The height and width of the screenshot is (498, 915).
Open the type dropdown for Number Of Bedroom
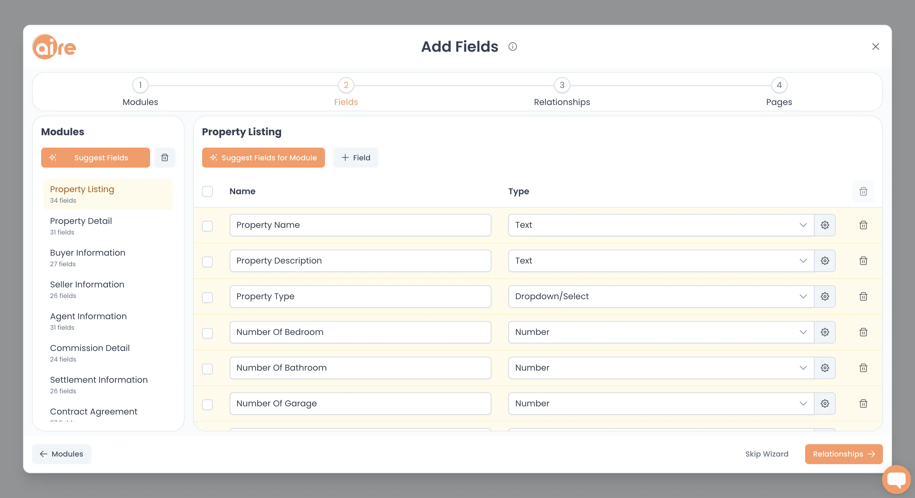661,332
